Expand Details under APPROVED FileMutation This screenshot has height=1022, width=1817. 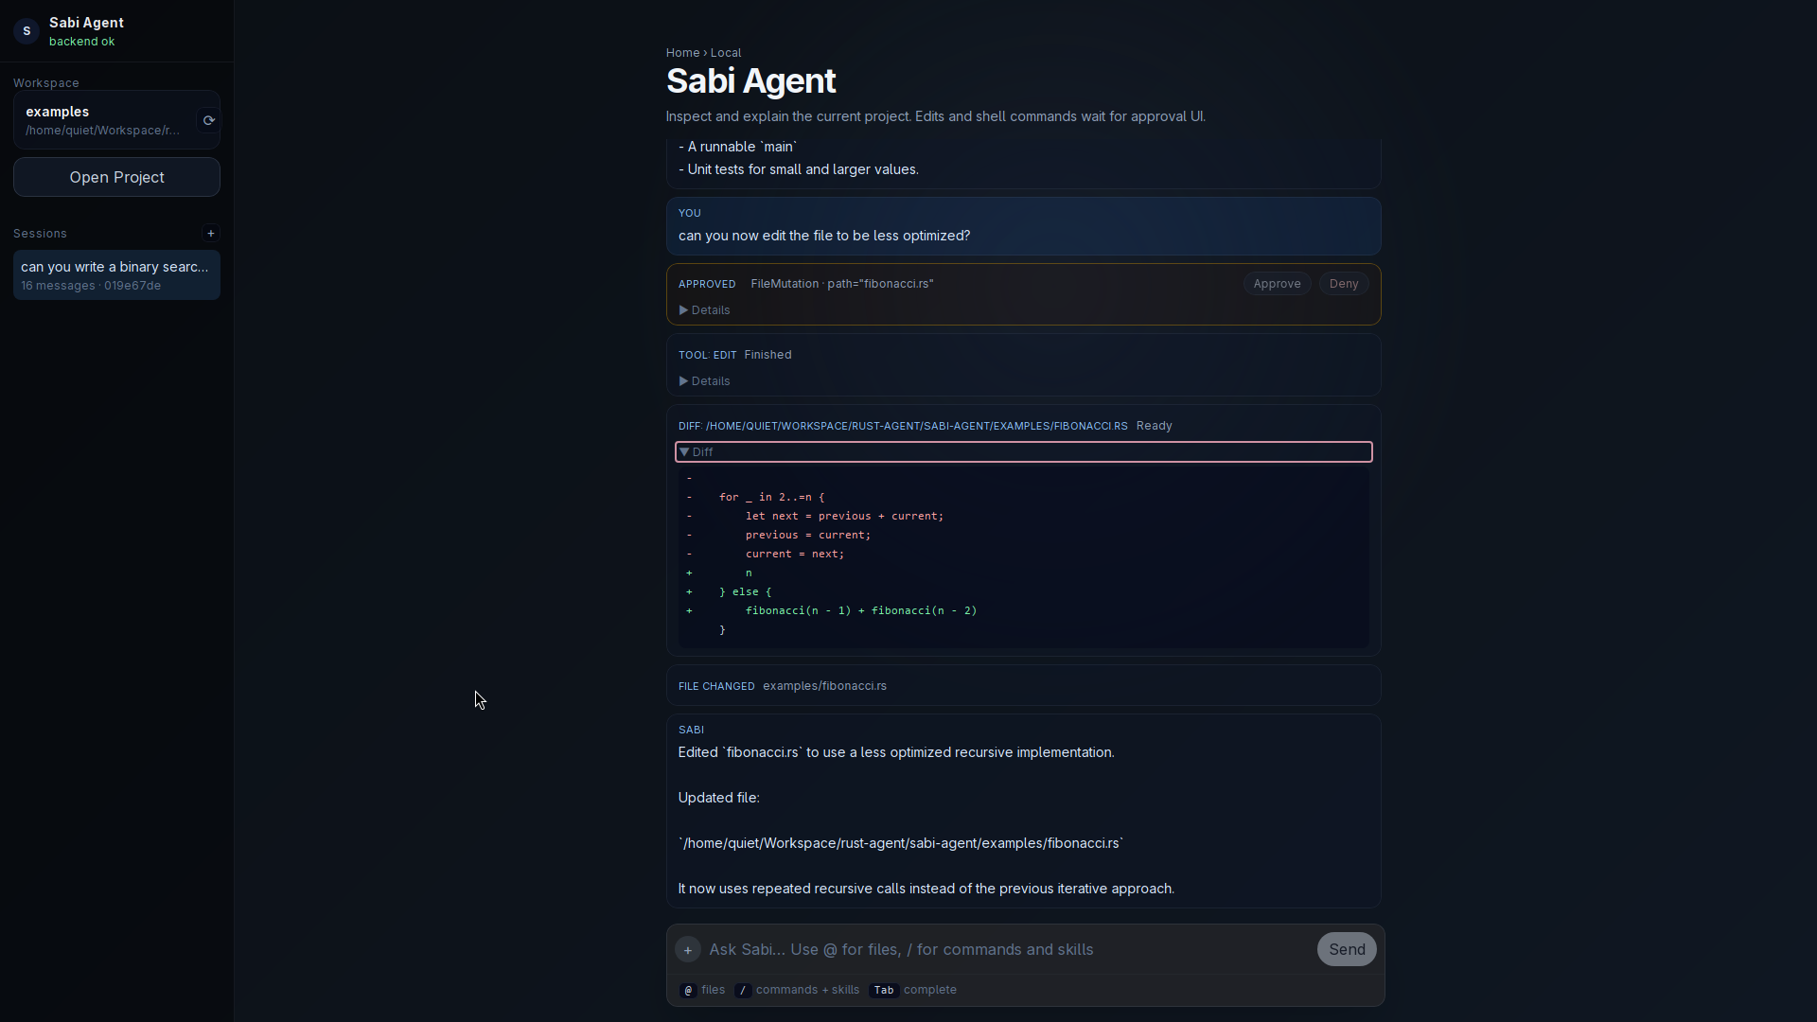pos(704,310)
